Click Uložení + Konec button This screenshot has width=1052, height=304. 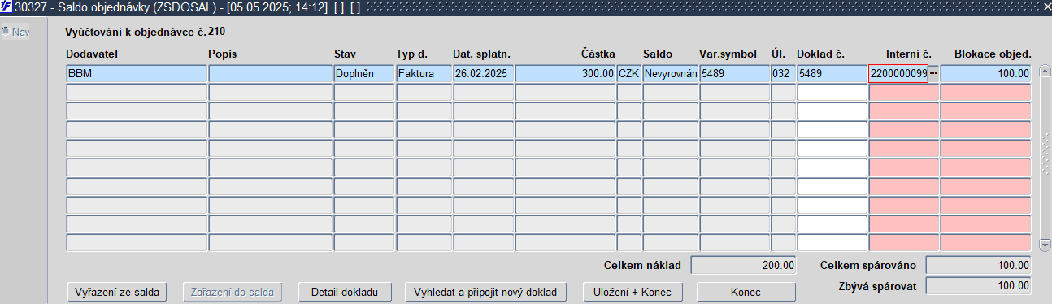pos(633,292)
